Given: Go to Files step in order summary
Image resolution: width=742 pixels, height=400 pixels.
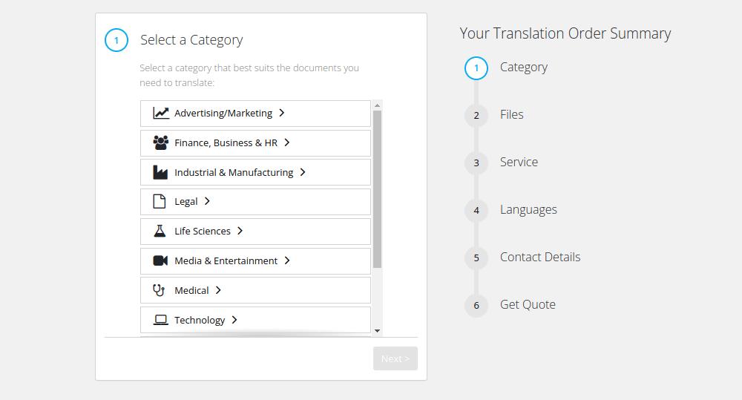Looking at the screenshot, I should click(x=511, y=114).
